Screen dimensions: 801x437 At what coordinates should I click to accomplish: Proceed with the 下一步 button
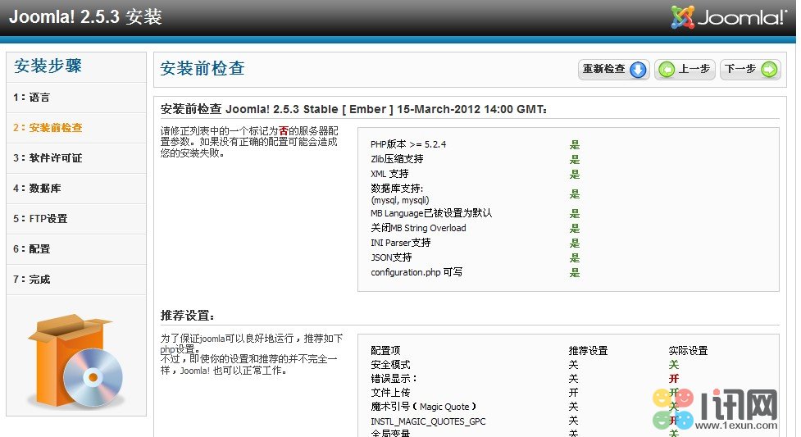point(749,70)
